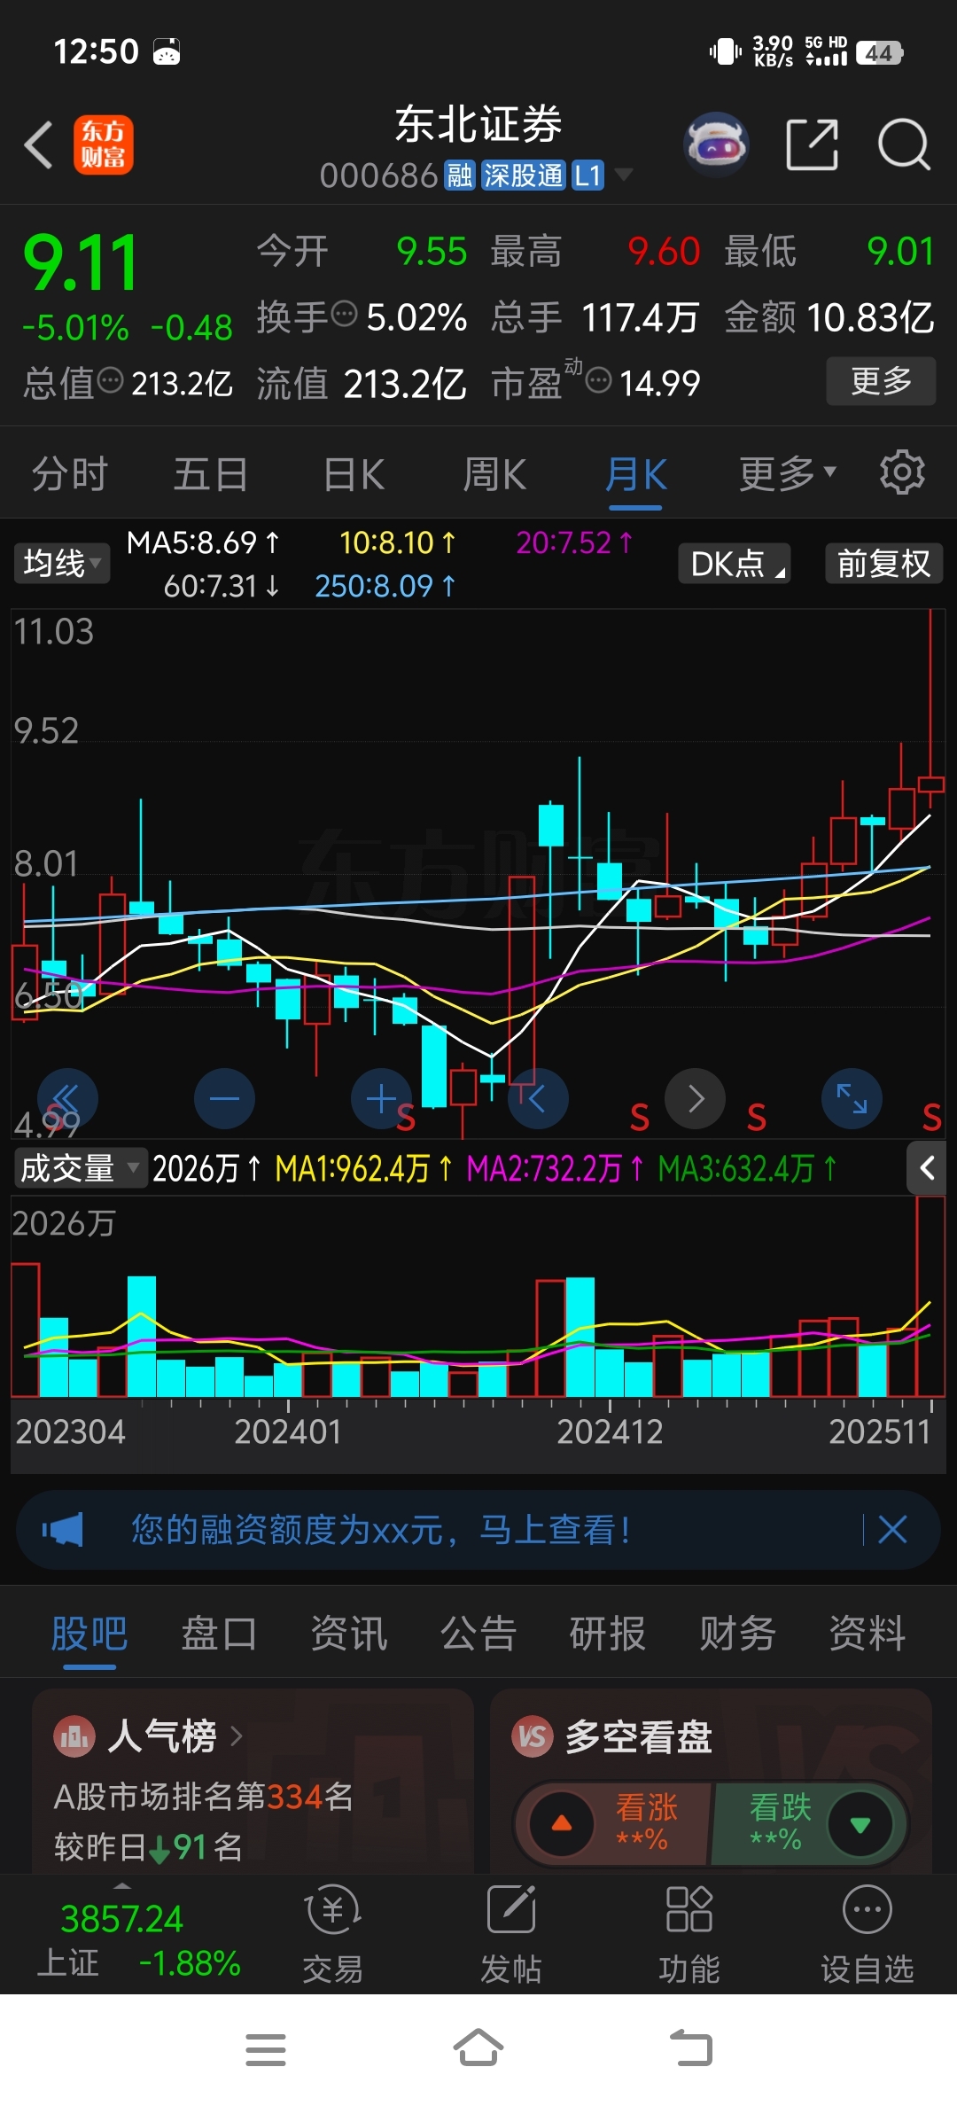Move chart right with right-chevron circle
This screenshot has height=2106, width=957.
pos(696,1099)
